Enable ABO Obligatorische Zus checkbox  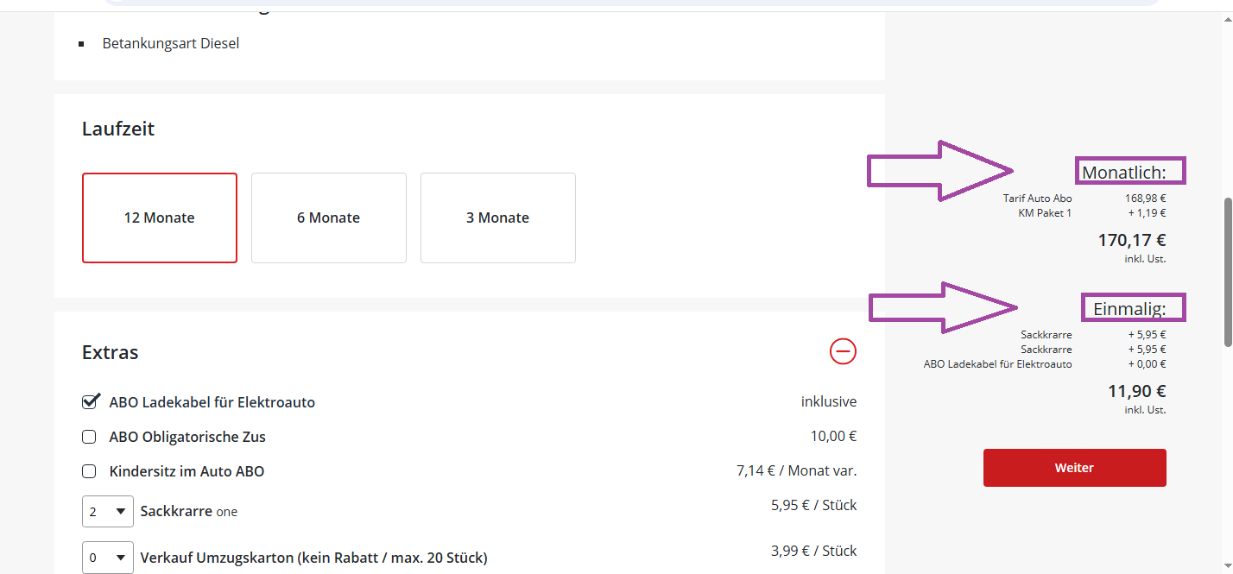point(89,437)
